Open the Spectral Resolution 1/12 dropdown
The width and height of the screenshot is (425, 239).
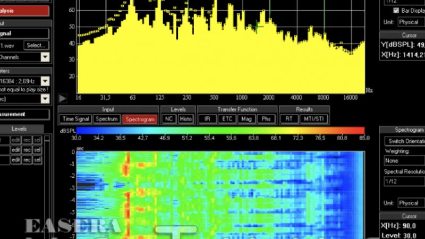tap(404, 181)
